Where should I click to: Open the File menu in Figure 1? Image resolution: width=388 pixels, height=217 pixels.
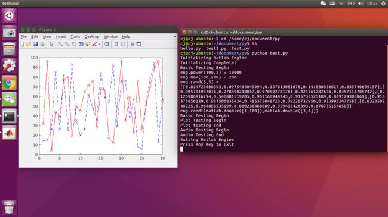point(23,37)
